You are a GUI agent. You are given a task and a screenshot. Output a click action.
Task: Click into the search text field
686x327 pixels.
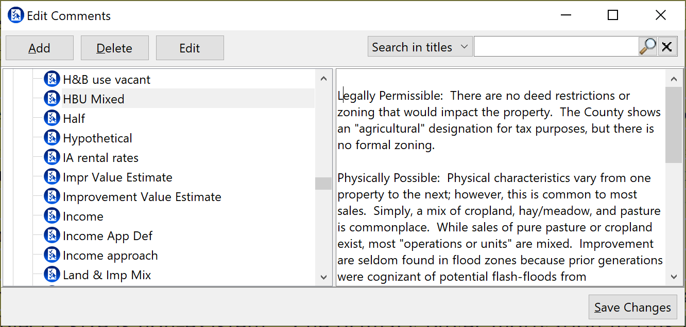point(555,47)
